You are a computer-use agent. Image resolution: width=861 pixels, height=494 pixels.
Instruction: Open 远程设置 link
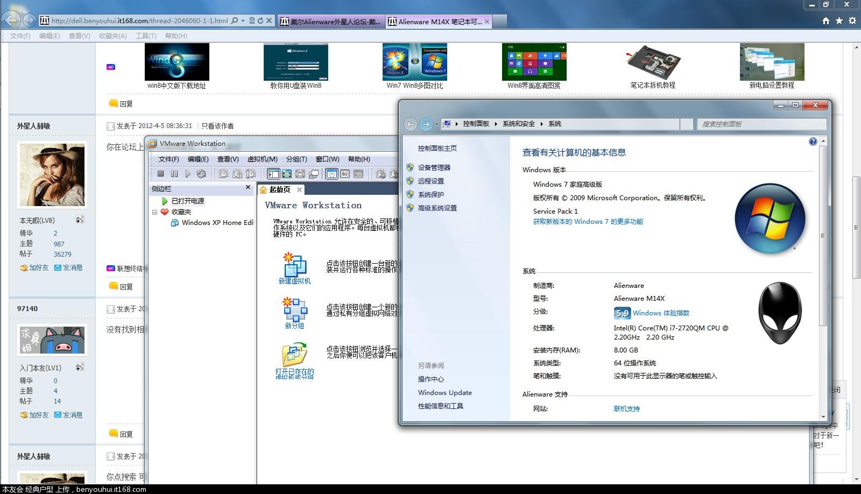click(430, 181)
